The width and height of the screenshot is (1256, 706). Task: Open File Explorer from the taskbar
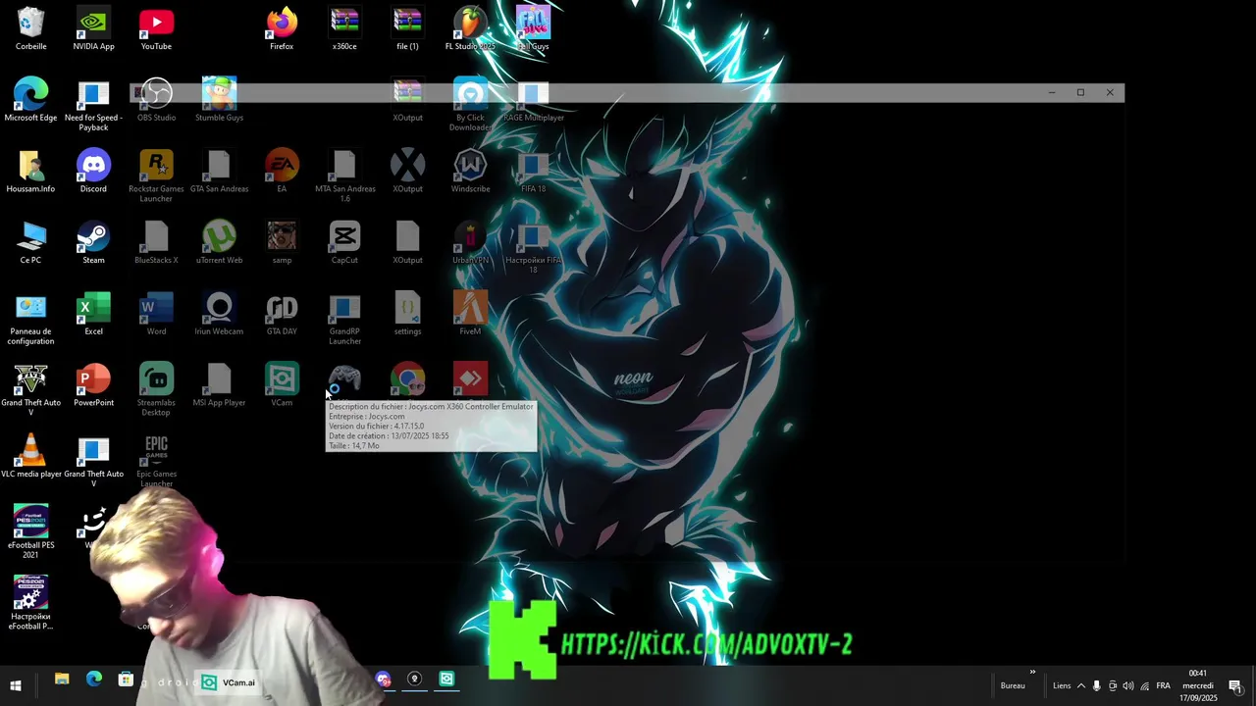point(62,680)
